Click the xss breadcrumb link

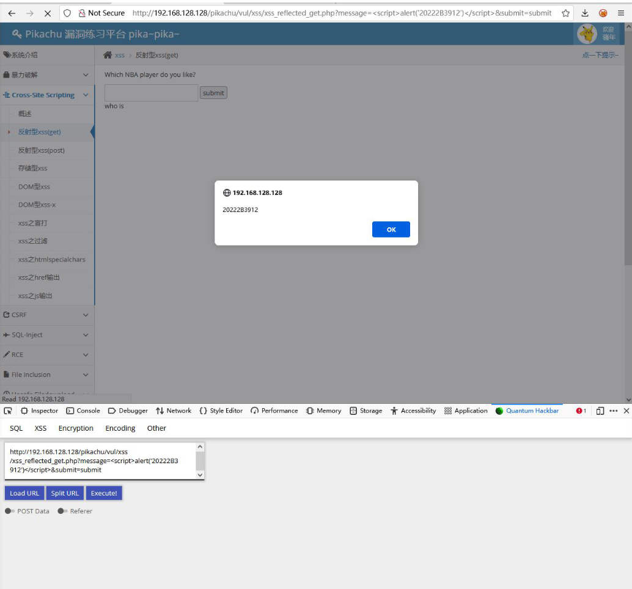[x=120, y=55]
